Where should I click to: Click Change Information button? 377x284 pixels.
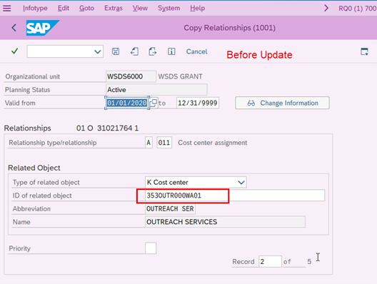[282, 103]
